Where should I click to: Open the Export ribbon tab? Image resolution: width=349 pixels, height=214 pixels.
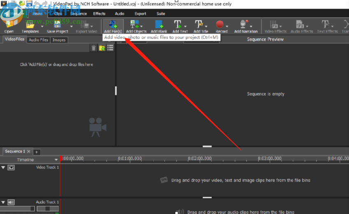click(x=140, y=14)
